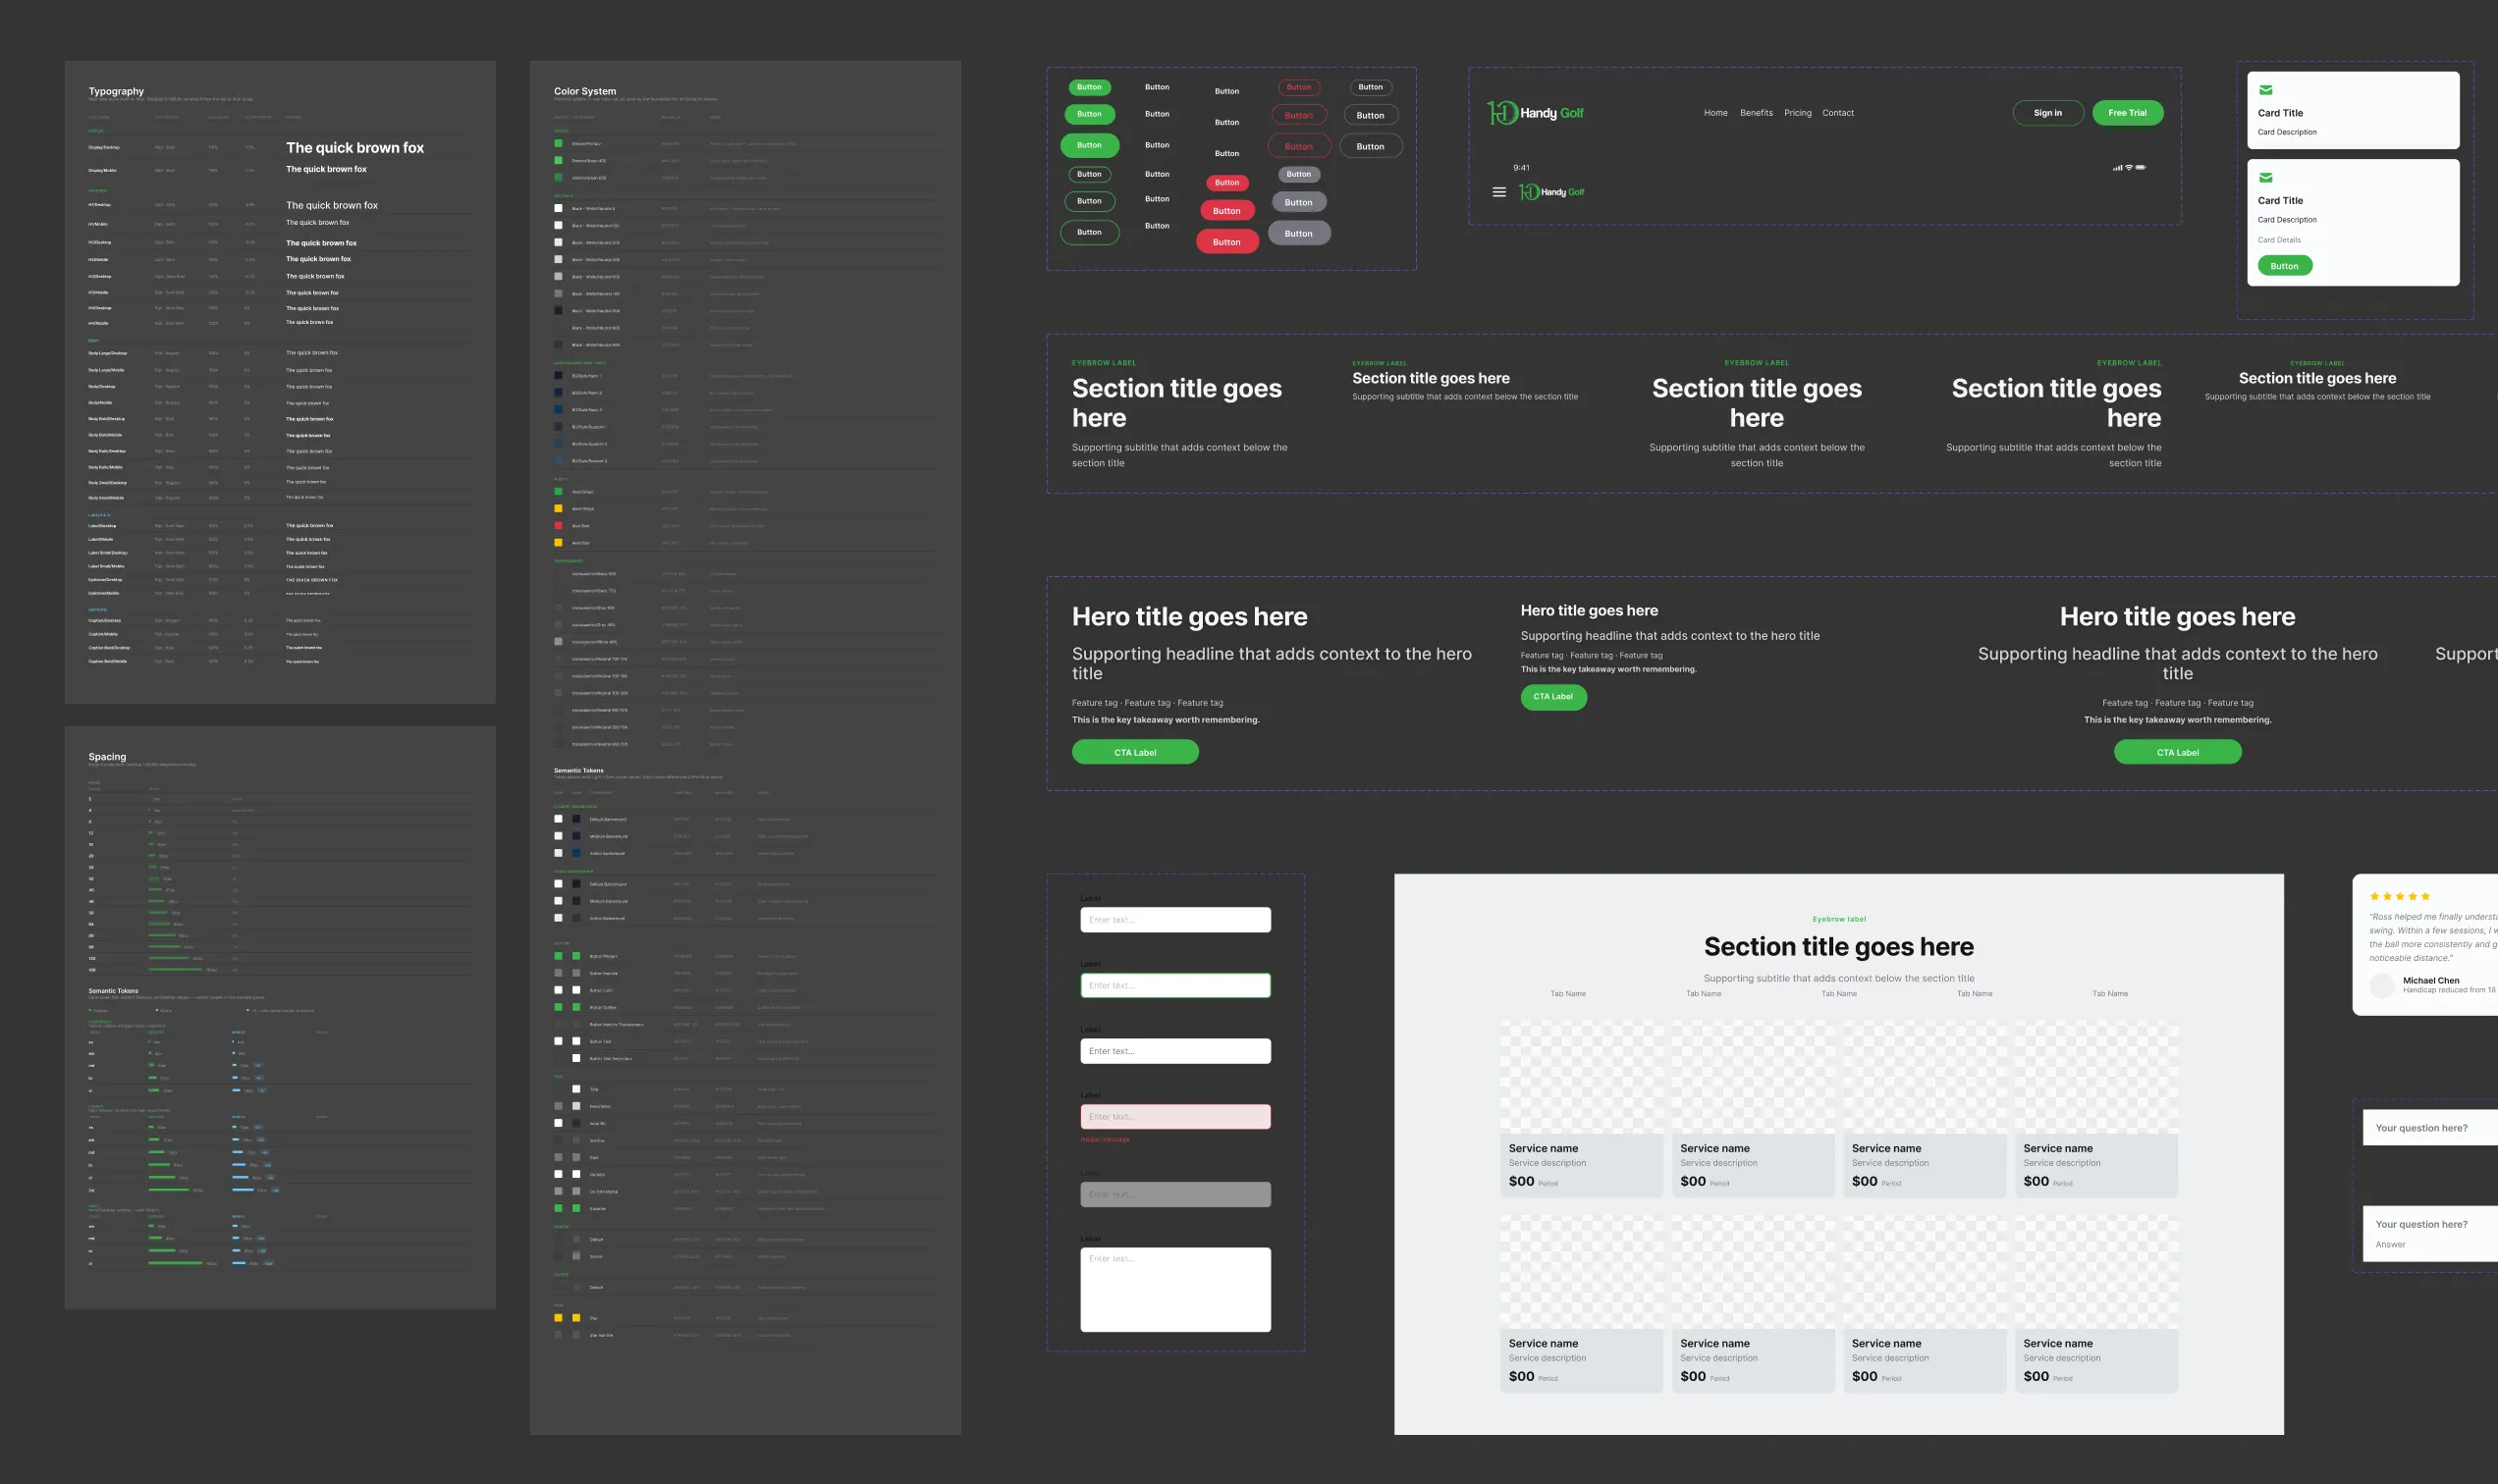Click envelope icon in card containing Card Details

click(2266, 178)
